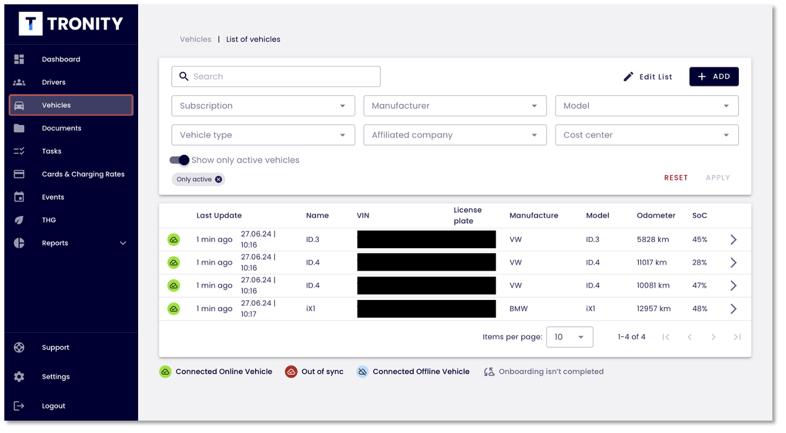Go to the first page of results
Screen dimensions: 786x433
coord(666,337)
